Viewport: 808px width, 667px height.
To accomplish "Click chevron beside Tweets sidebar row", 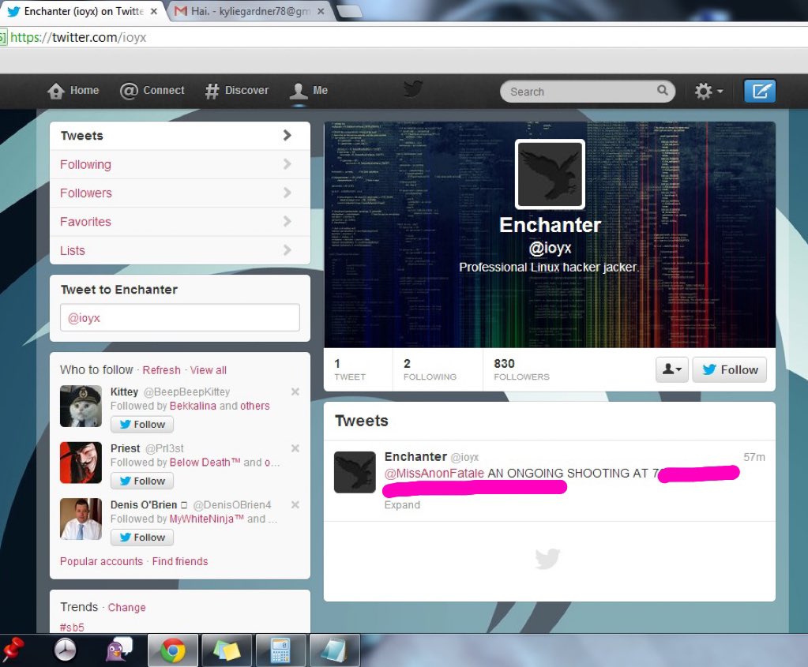I will [x=287, y=136].
